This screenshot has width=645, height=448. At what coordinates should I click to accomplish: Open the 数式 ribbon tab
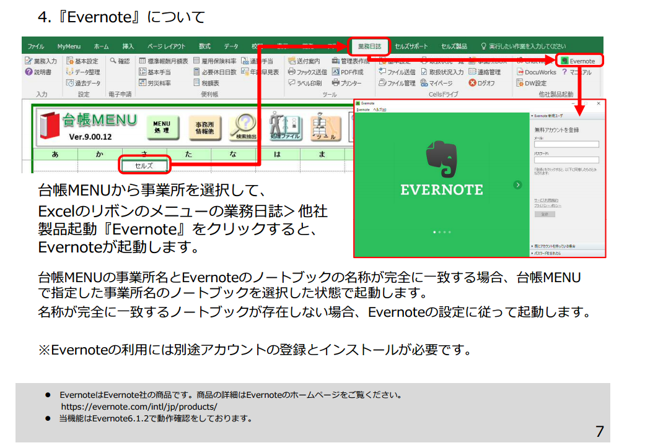coord(204,46)
